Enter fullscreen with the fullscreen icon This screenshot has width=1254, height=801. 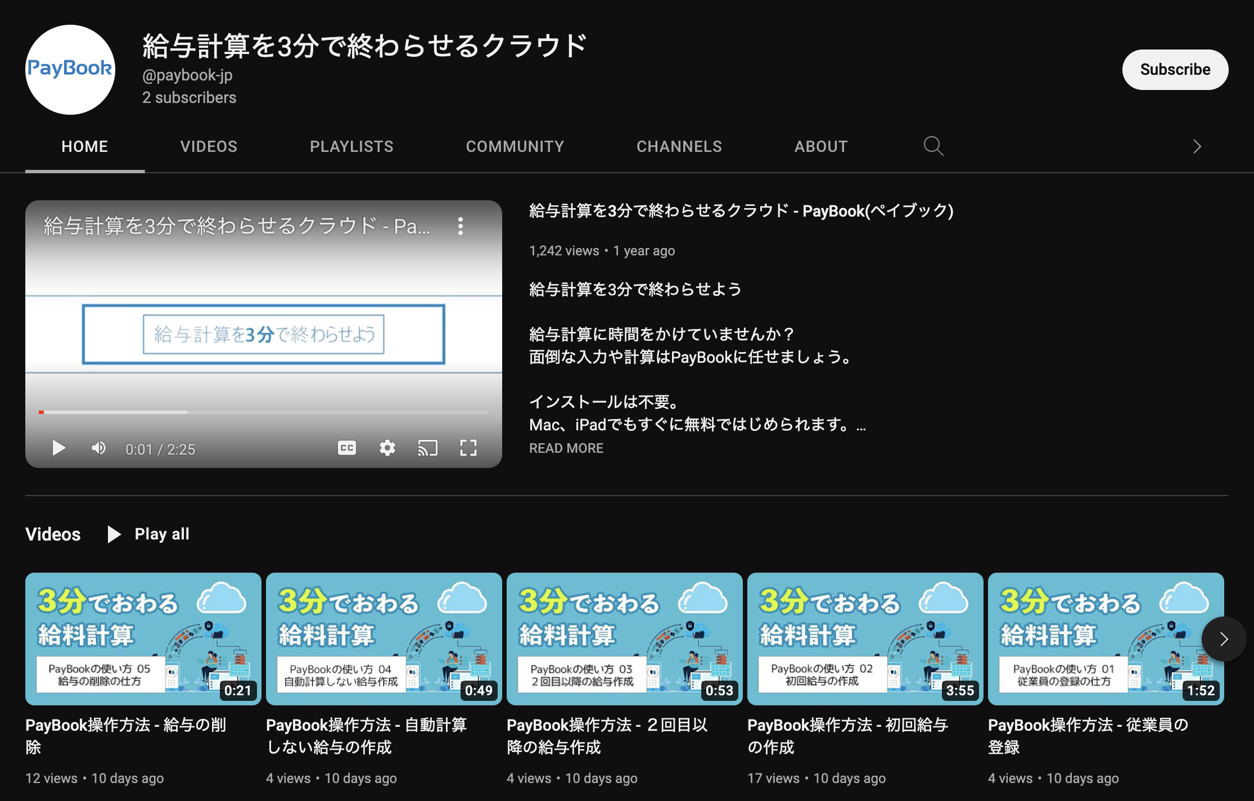pos(468,448)
